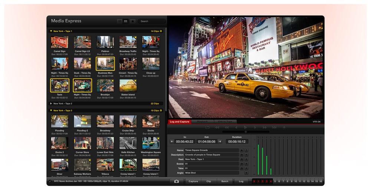Collapse the New York – Tape 1 bin

click(51, 31)
